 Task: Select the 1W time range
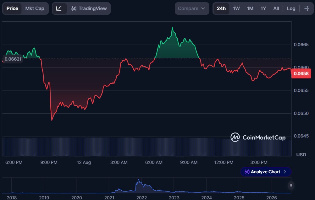[236, 8]
